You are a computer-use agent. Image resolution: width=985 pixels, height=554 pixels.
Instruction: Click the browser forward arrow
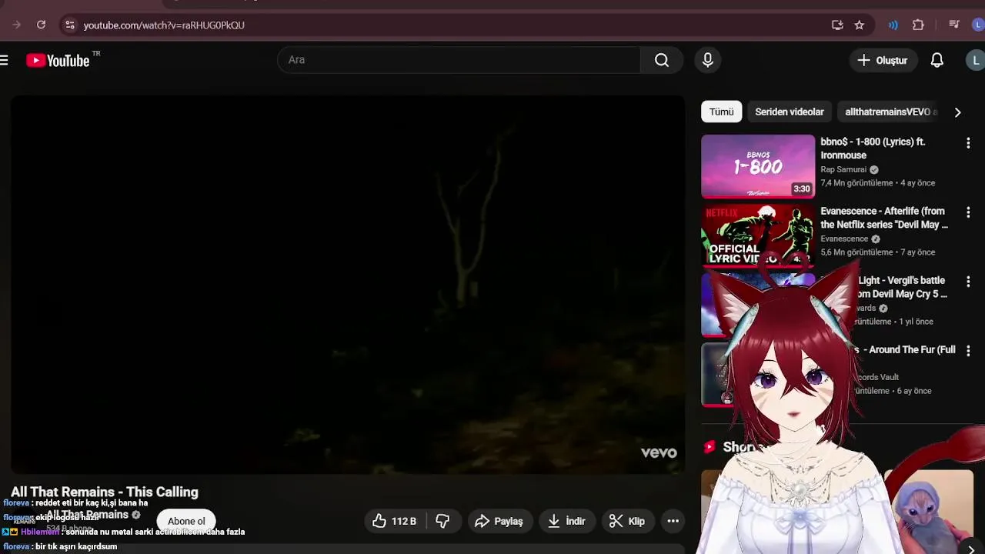tap(16, 25)
